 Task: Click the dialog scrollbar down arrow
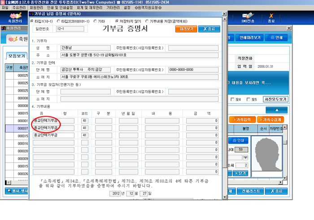tap(224, 197)
